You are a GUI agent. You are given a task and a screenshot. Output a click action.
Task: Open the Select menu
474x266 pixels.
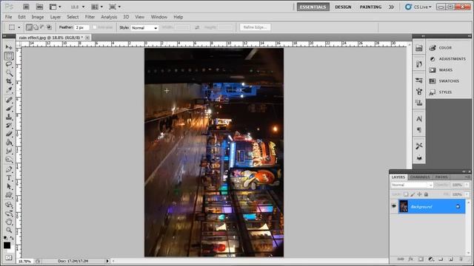click(73, 17)
